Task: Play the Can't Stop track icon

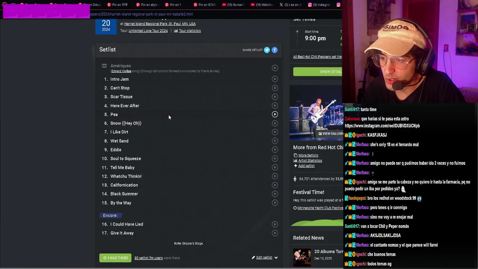Action: pos(275,88)
